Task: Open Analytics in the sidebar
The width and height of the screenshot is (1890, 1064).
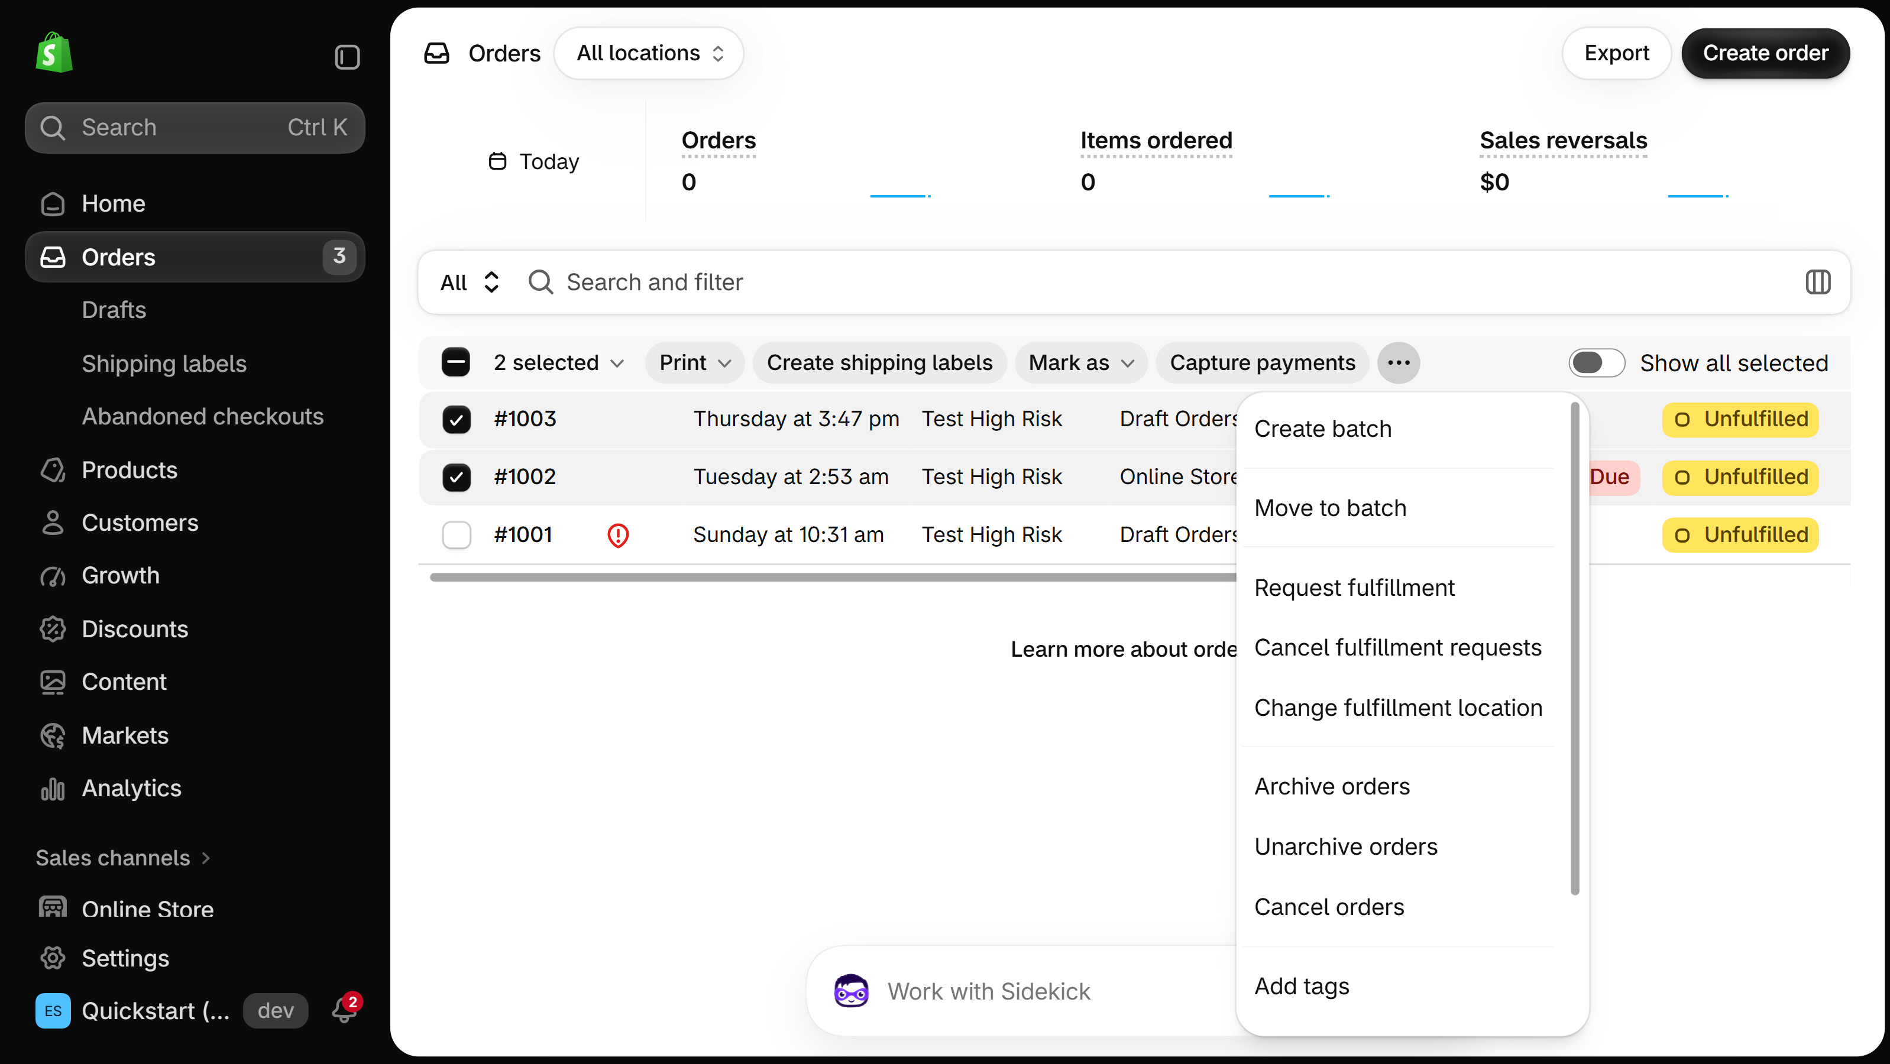Action: [x=195, y=789]
